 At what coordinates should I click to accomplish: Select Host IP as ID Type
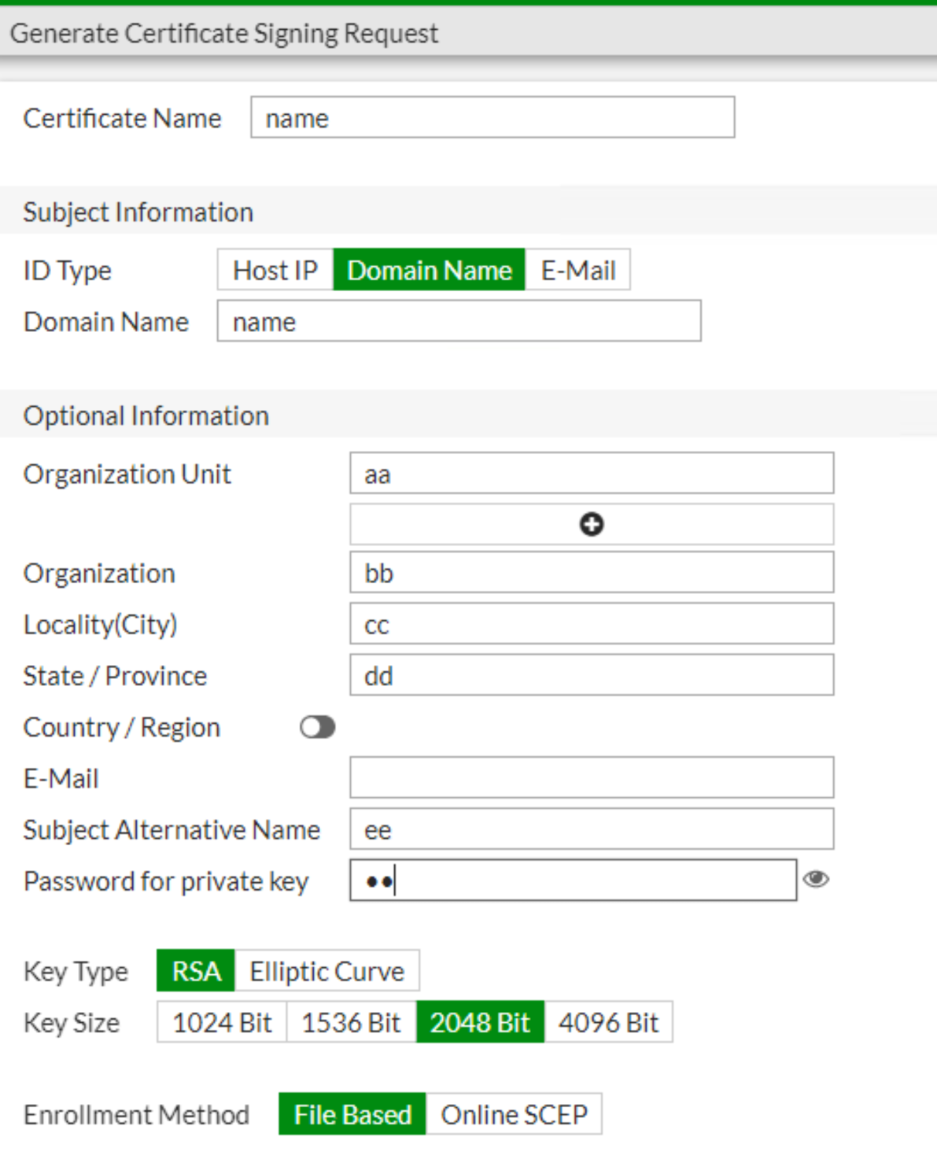click(x=274, y=270)
